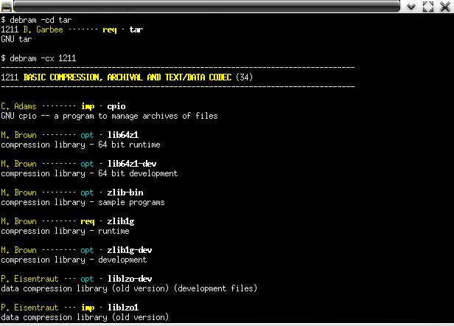Click the package name 'liblzo1'
The width and height of the screenshot is (454, 326).
pyautogui.click(x=123, y=308)
